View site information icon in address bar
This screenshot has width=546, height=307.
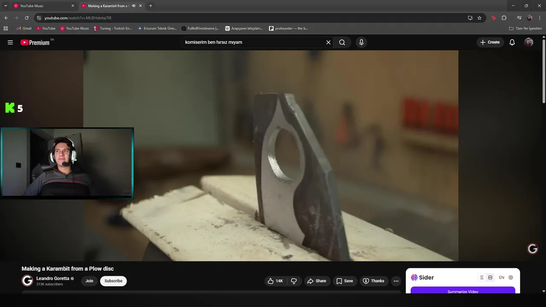tap(39, 18)
